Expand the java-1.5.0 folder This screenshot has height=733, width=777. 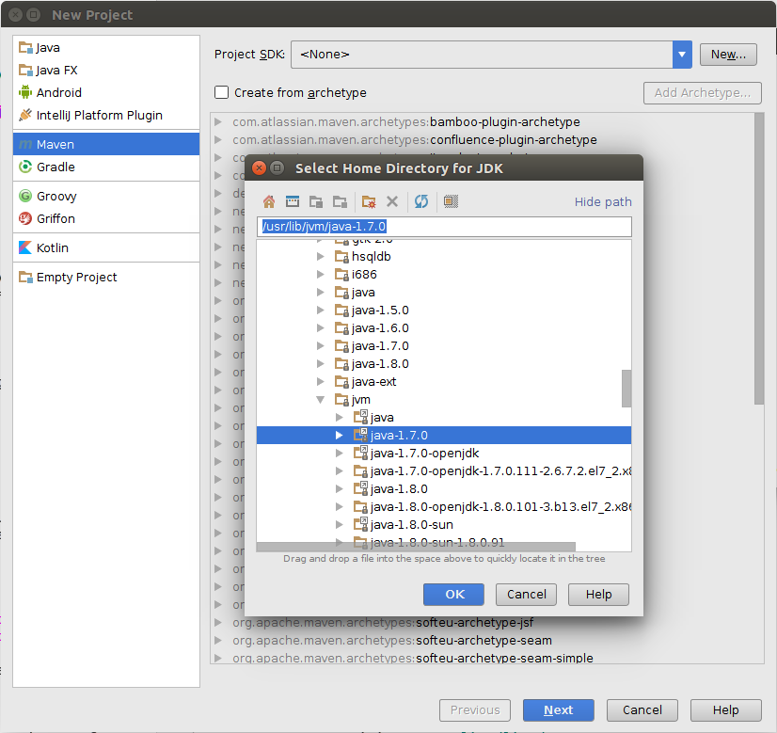pos(321,311)
